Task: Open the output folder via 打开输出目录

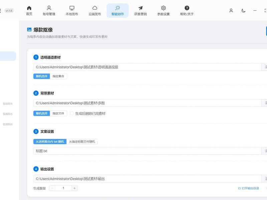Action: point(248,188)
